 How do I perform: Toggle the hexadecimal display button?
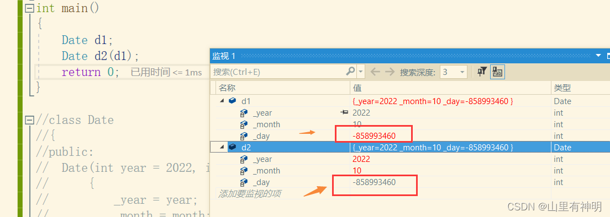click(497, 72)
